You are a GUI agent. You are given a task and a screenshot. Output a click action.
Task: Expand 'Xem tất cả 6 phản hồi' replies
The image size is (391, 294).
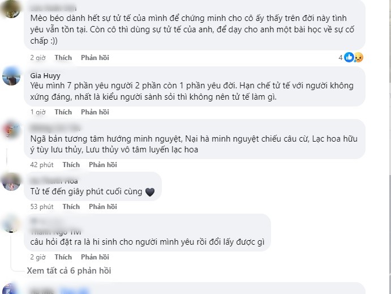pyautogui.click(x=68, y=271)
